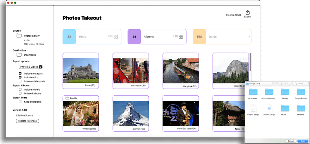Screen dimensions: 310x144
Task: Open the Personal folder in file dialog
Action: tap(301, 108)
